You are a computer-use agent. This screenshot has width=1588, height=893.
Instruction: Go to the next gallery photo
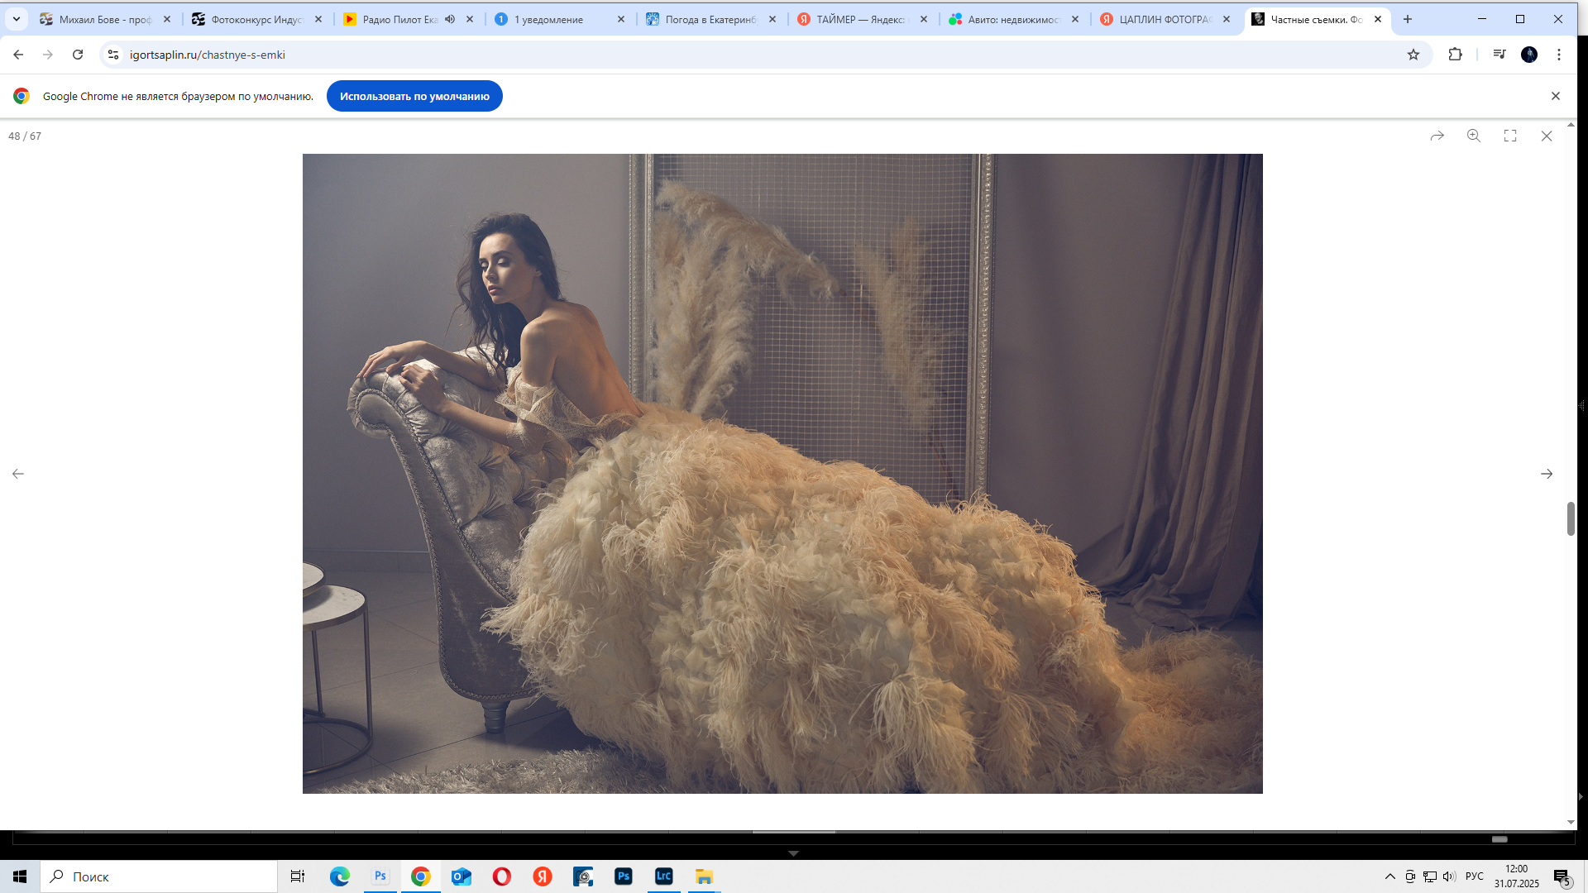coord(1547,474)
